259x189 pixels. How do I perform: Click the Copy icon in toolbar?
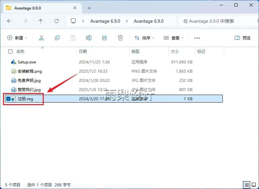pyautogui.click(x=57, y=38)
